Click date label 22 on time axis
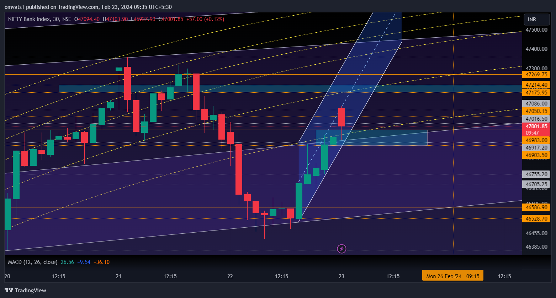 pyautogui.click(x=230, y=276)
